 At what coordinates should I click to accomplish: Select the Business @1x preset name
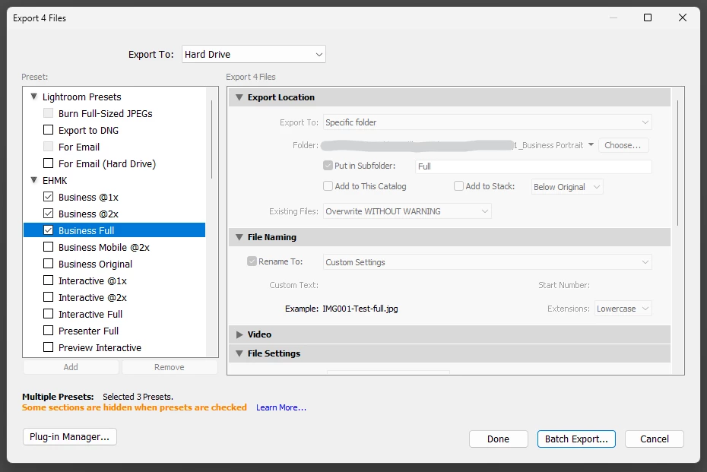coord(88,198)
